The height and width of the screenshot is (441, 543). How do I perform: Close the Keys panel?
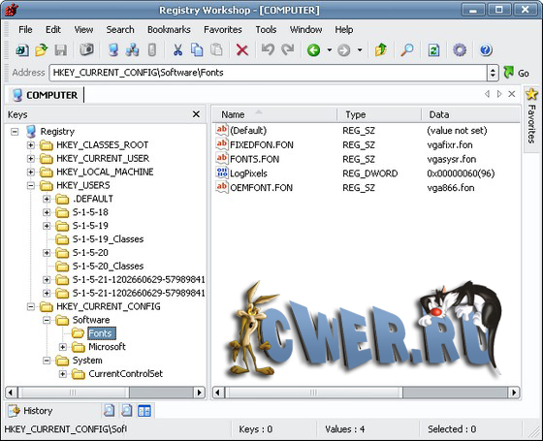[196, 114]
